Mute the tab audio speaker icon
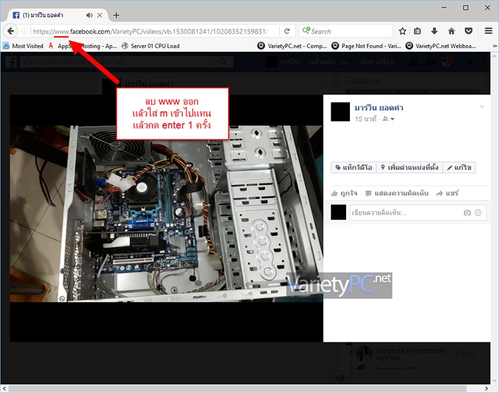 click(x=89, y=15)
